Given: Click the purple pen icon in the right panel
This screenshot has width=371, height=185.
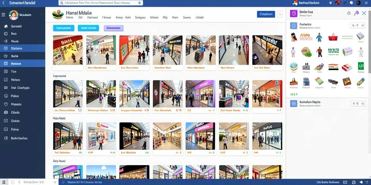Looking at the screenshot, I should (357, 13).
